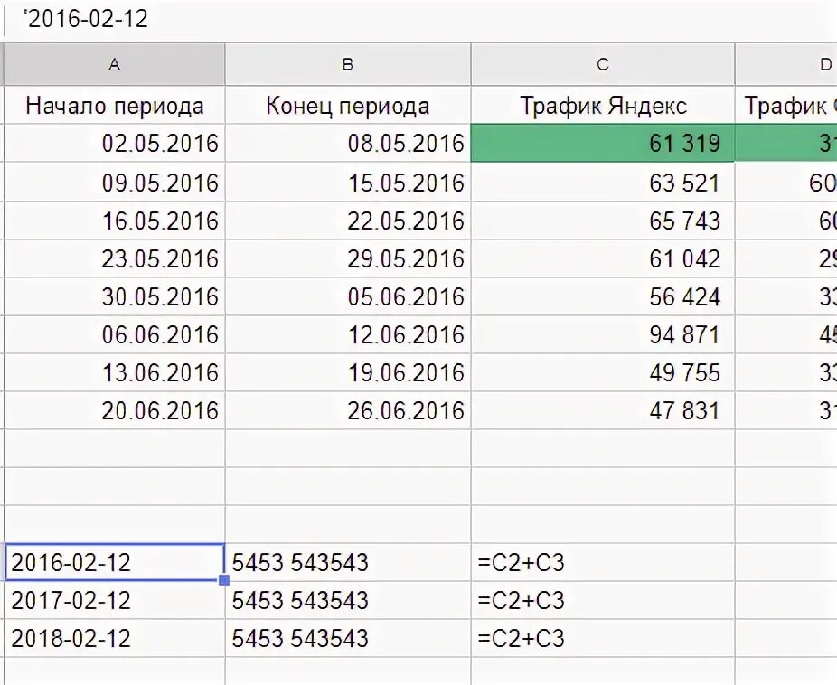Select =C2+C3 formula in 2017-02-12 row
837x685 pixels.
click(603, 600)
